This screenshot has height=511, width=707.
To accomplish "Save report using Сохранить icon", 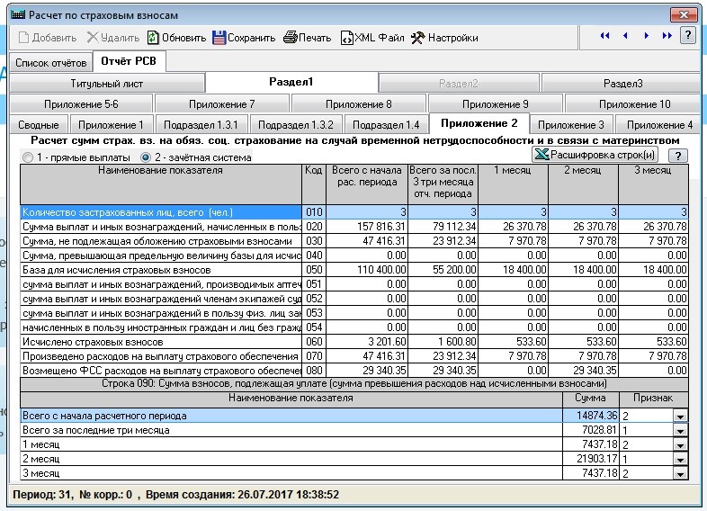I will tap(219, 38).
